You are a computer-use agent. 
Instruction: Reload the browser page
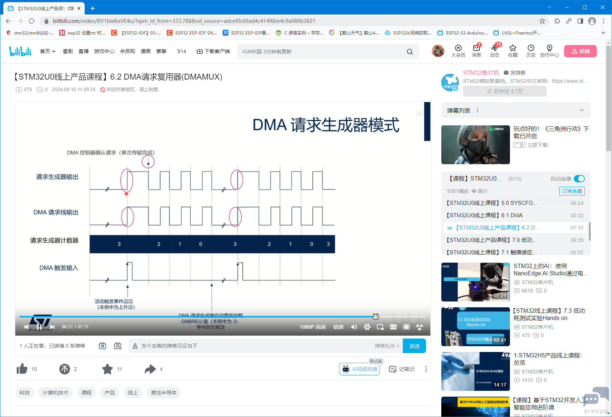tap(32, 21)
